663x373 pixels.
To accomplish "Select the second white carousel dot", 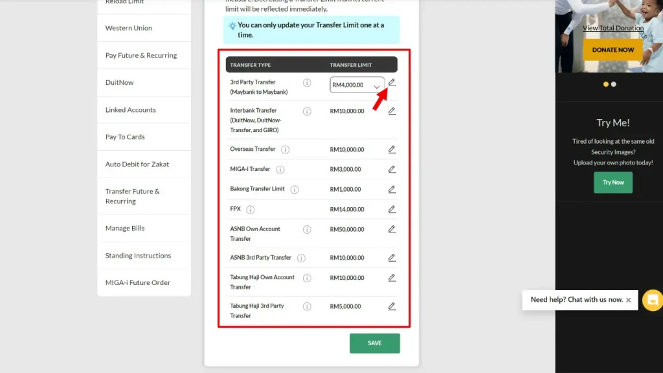I will click(614, 84).
